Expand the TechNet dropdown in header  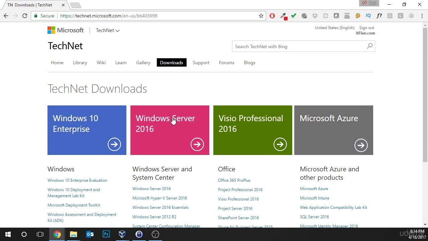[x=108, y=30]
